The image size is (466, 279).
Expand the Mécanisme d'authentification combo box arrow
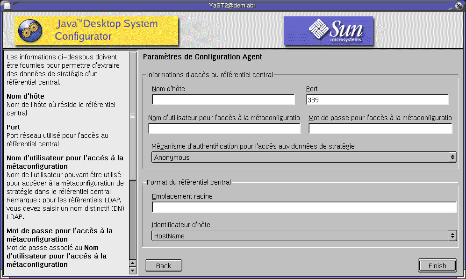tap(452, 157)
